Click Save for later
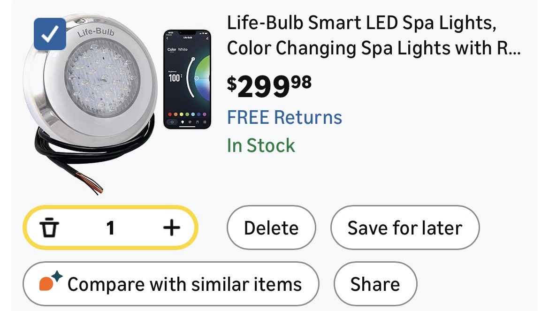This screenshot has width=549, height=311. pyautogui.click(x=404, y=228)
